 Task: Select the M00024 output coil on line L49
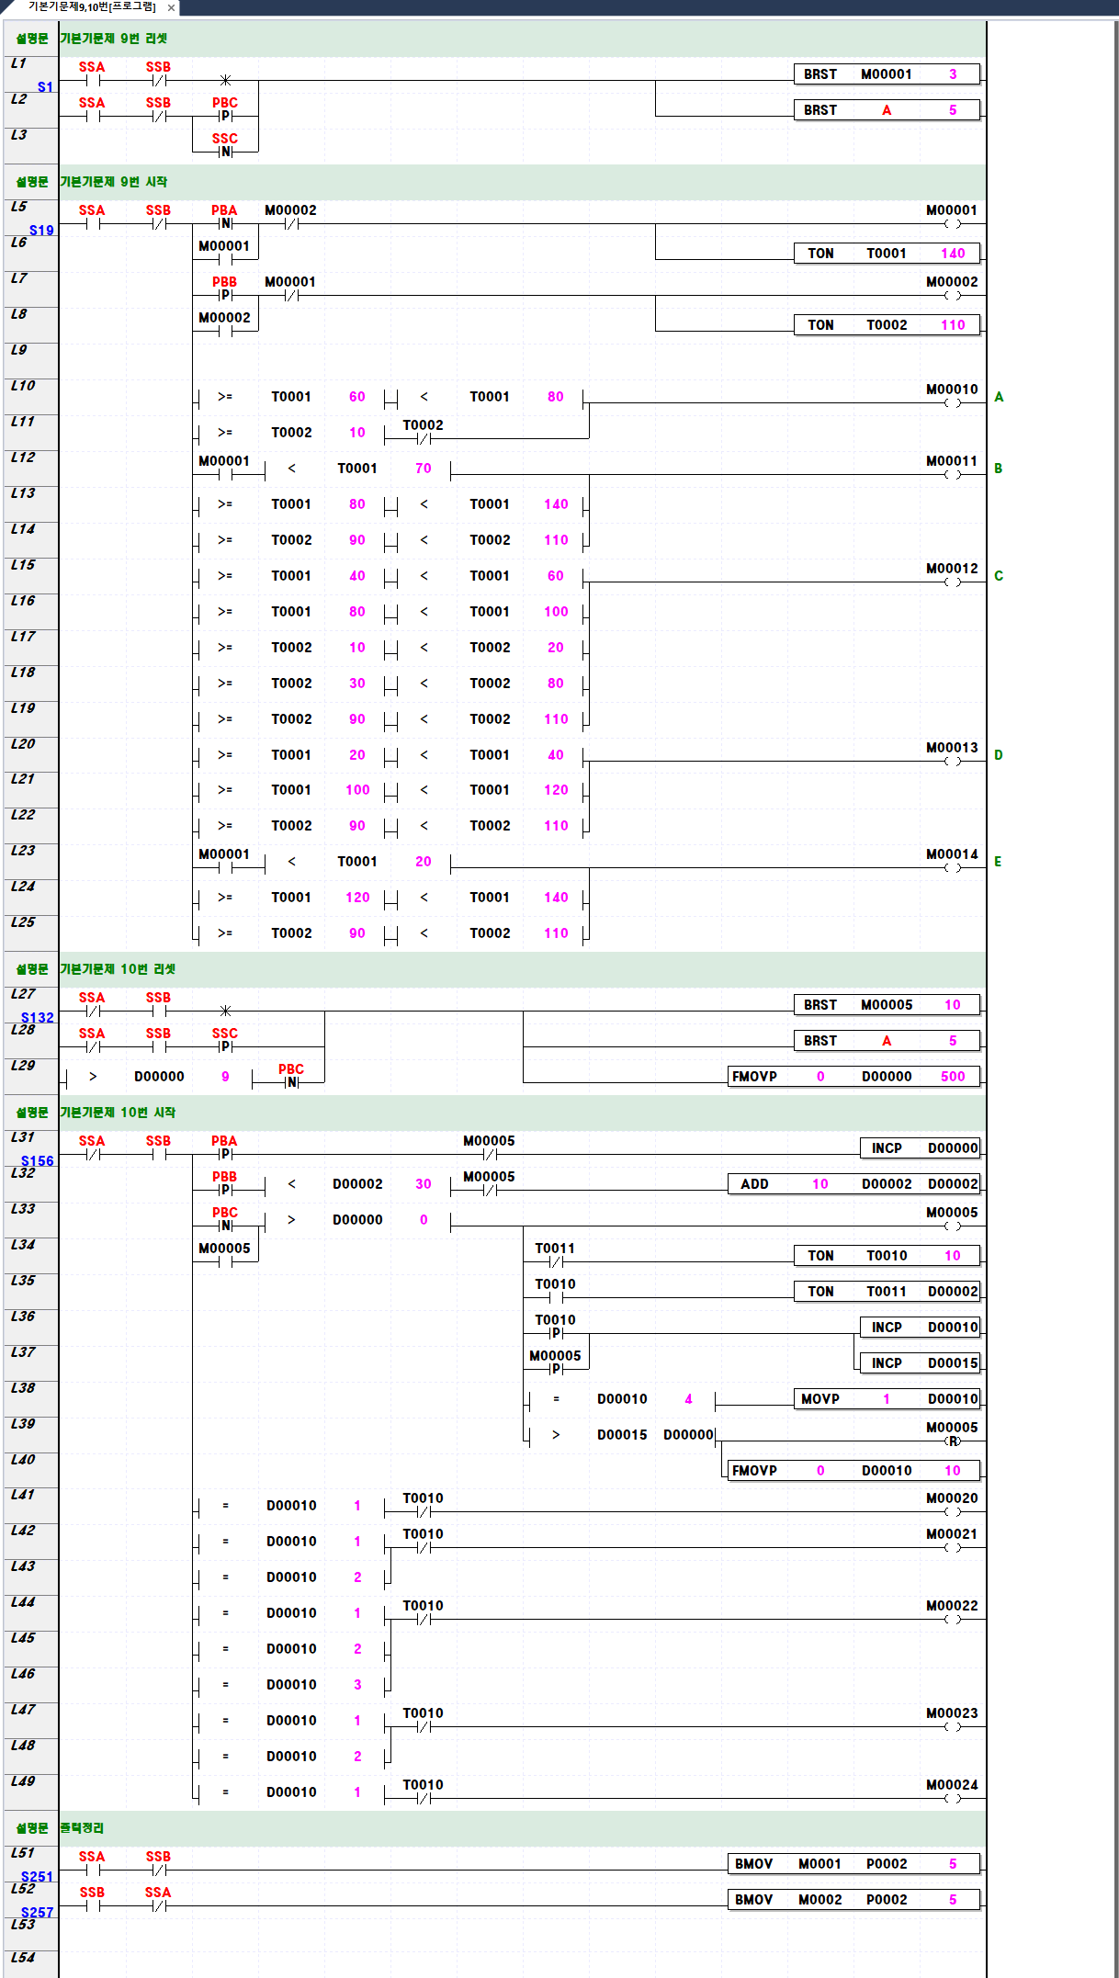point(952,1798)
